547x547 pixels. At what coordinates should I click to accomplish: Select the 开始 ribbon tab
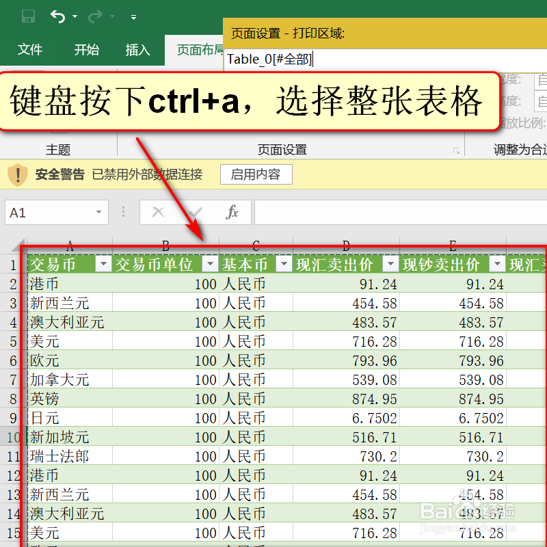(86, 50)
